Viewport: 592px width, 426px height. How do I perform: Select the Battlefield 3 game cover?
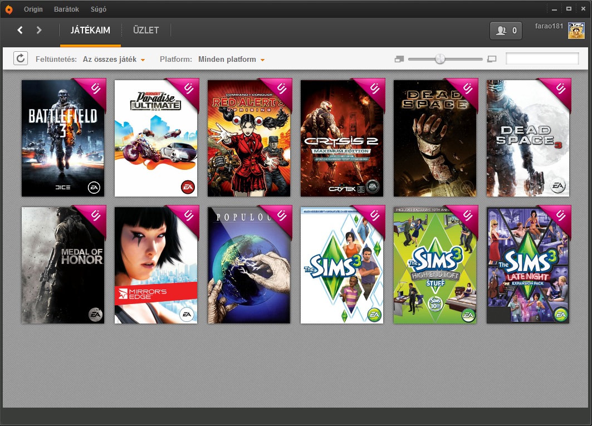[x=63, y=138]
